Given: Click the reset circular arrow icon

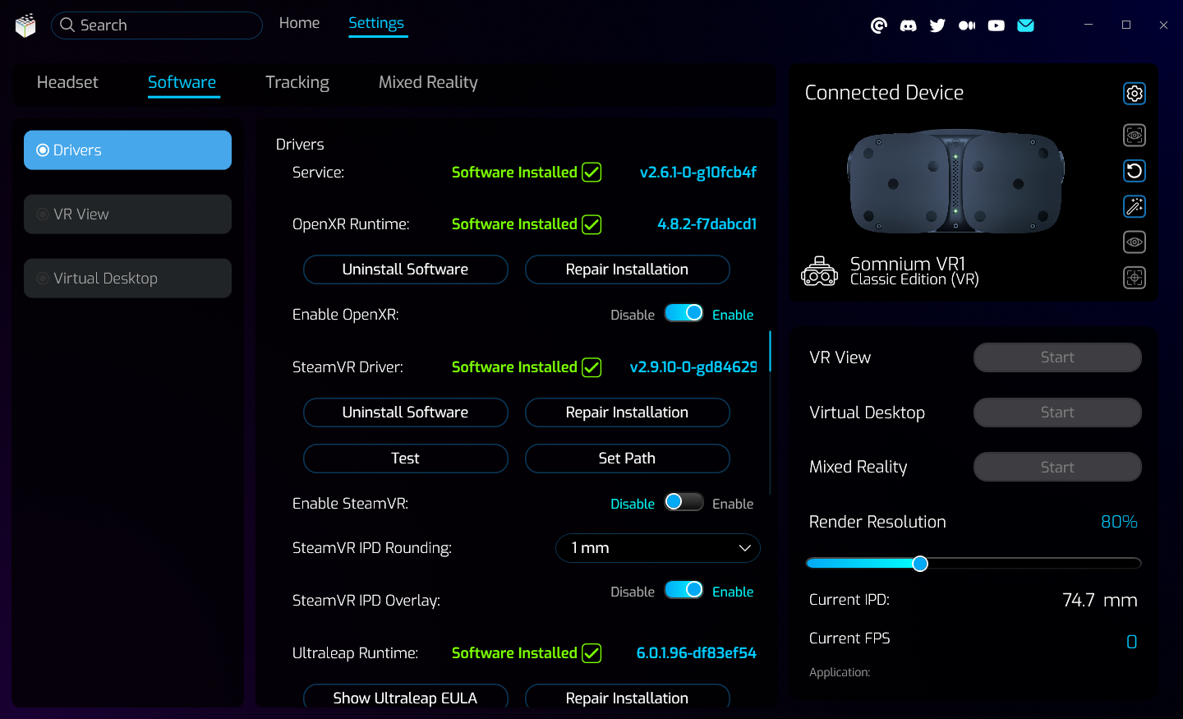Looking at the screenshot, I should tap(1135, 171).
